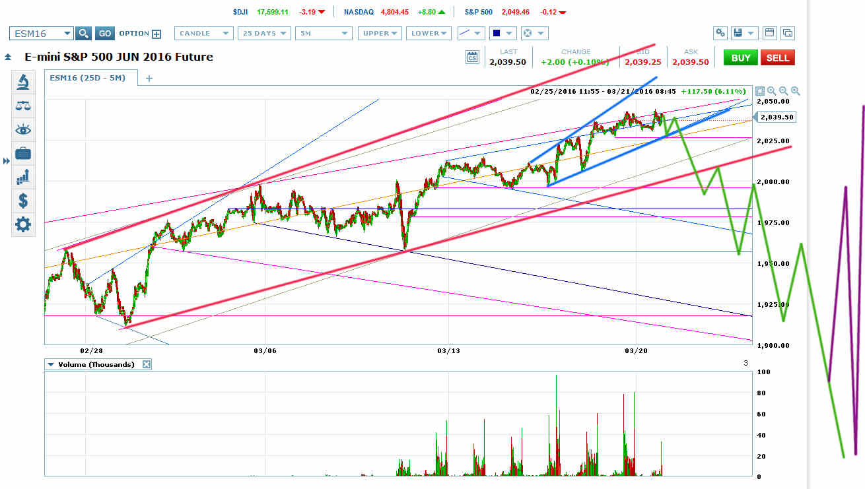The height and width of the screenshot is (489, 865).
Task: Open the delete drawings X dropdown
Action: tap(534, 33)
